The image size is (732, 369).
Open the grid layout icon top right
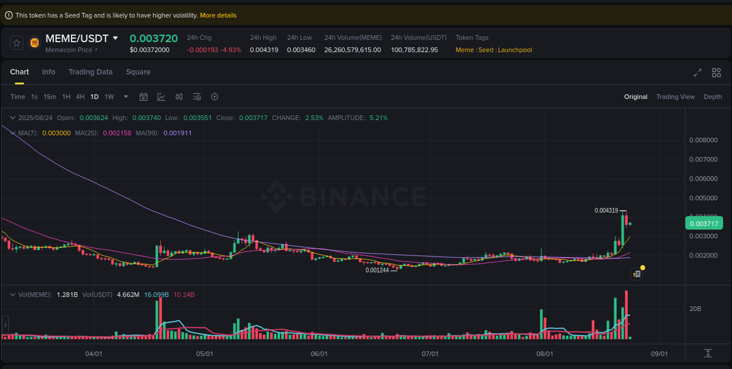click(716, 72)
